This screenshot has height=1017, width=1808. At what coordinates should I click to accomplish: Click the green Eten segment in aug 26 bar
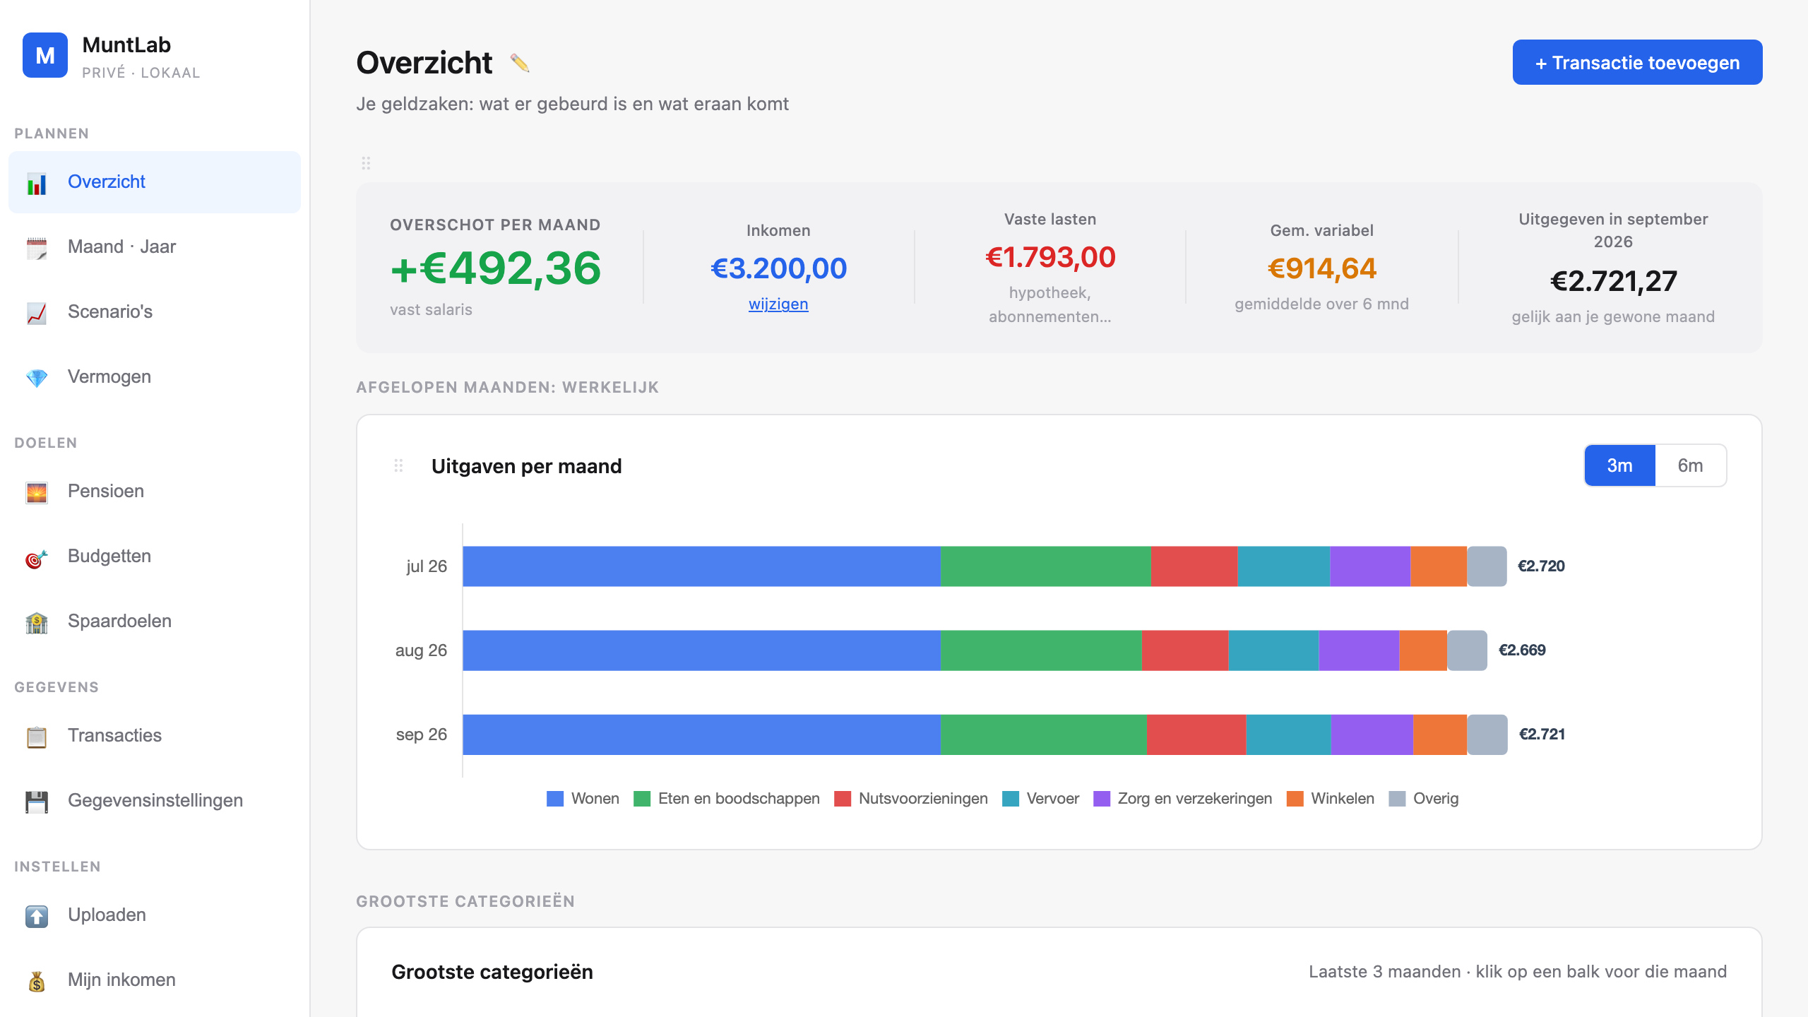tap(1041, 650)
